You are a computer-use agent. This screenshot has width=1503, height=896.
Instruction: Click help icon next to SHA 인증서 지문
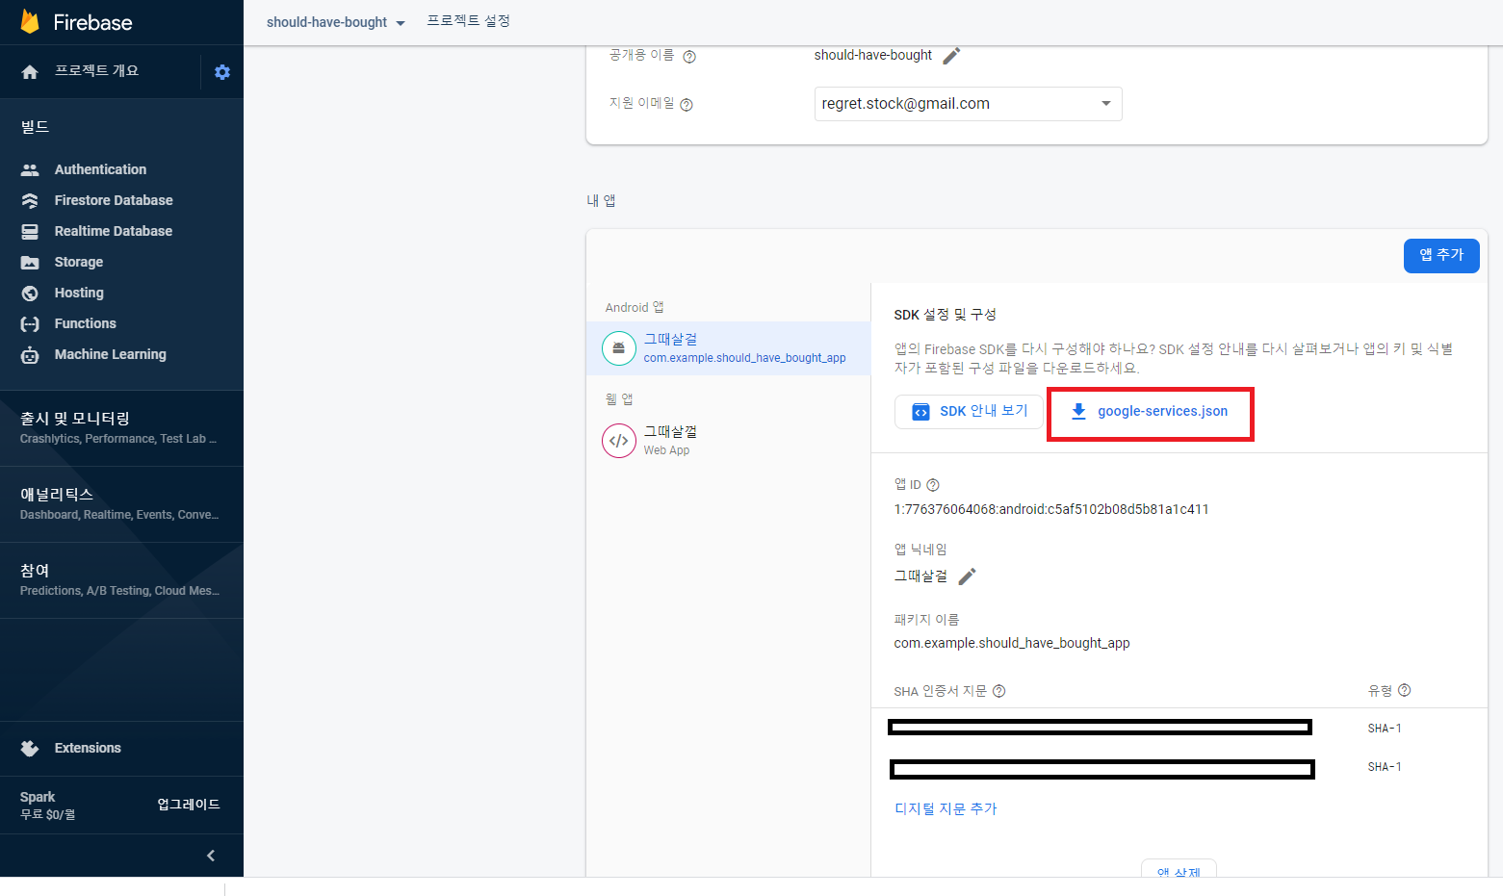pyautogui.click(x=998, y=691)
